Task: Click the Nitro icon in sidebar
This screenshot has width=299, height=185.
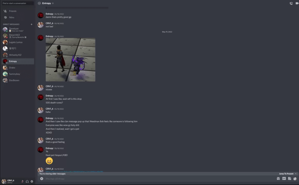Action: pos(5,17)
